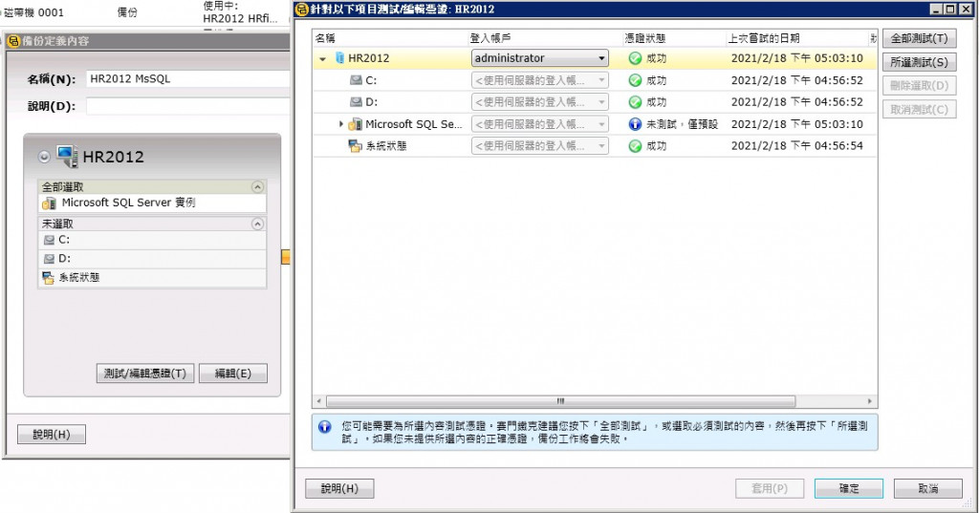Collapse the 未選取 section
This screenshot has width=979, height=513.
point(257,224)
